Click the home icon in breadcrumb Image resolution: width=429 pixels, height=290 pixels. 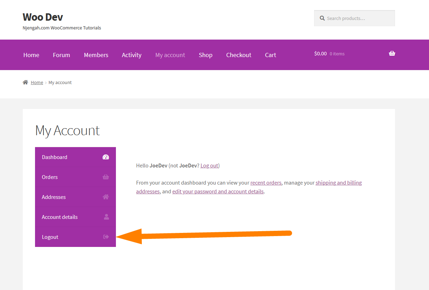(x=25, y=82)
